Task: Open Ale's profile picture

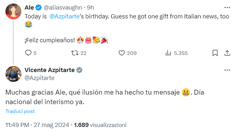Action: [x=13, y=11]
